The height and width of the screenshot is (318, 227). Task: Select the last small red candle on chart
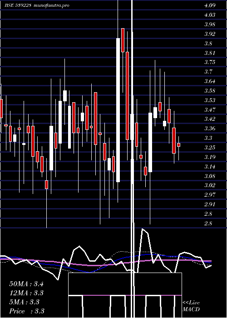click(178, 145)
